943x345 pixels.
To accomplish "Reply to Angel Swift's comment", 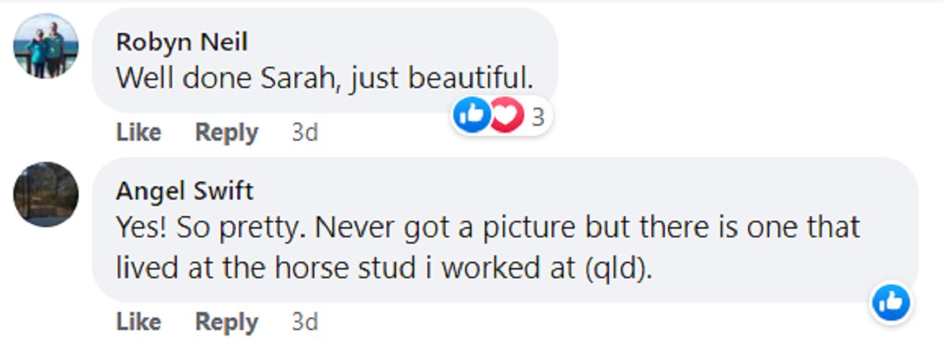I will coord(226,321).
